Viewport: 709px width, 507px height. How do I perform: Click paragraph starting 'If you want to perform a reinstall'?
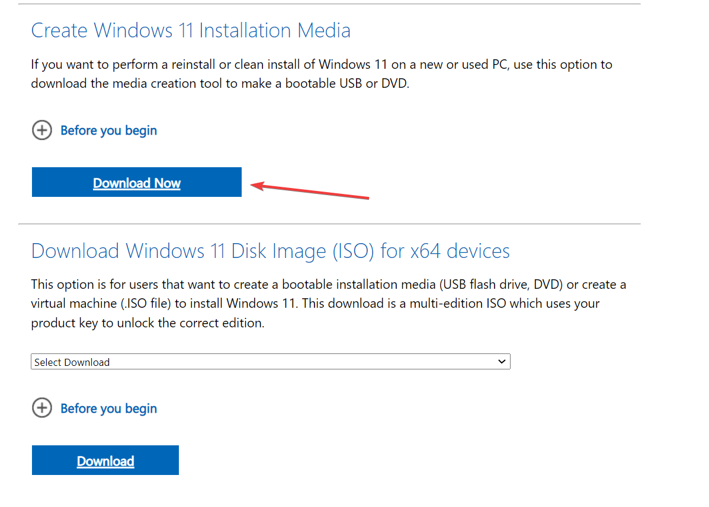pyautogui.click(x=322, y=74)
